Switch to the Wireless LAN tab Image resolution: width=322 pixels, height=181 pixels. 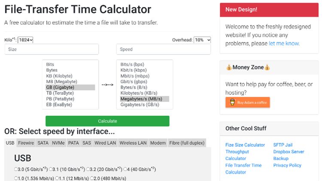pyautogui.click(x=133, y=143)
